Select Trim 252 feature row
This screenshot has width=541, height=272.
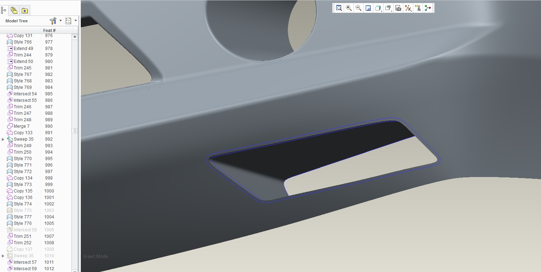tap(22, 243)
